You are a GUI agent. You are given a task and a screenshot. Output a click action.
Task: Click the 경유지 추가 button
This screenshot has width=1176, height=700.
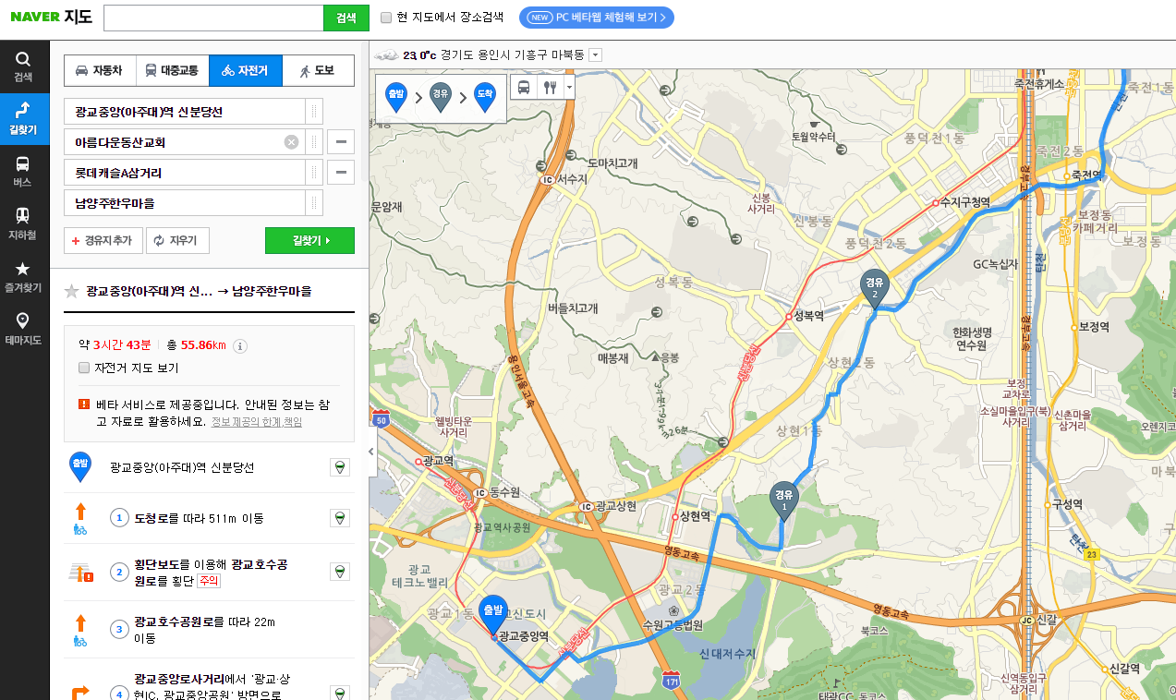tap(102, 241)
